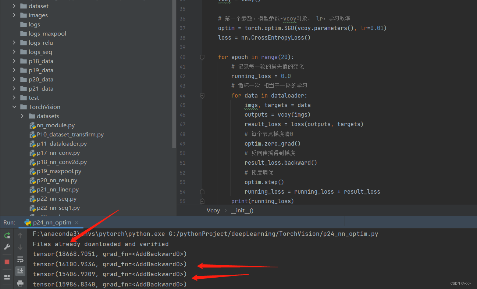
Task: Expand the p19_data folder
Action: pos(14,70)
